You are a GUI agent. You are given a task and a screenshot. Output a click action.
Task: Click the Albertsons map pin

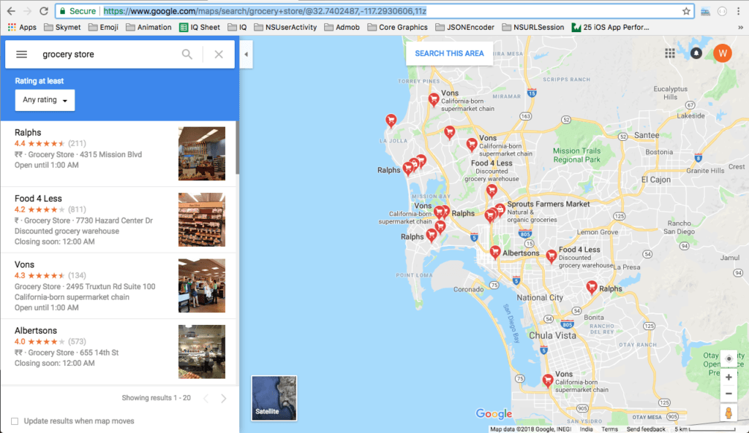point(495,251)
